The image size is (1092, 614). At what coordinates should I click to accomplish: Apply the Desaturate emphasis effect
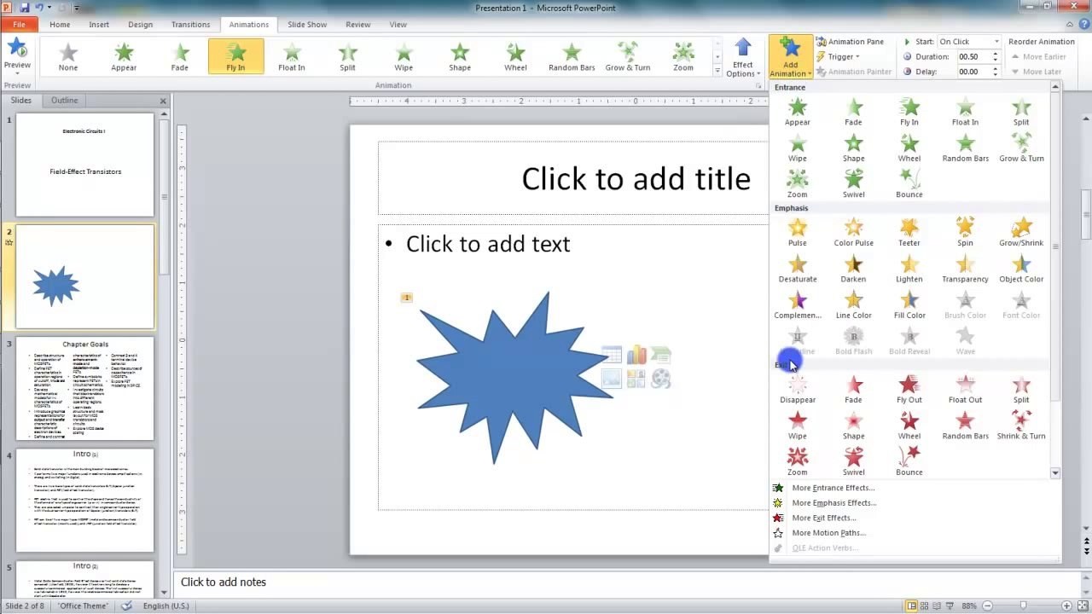click(797, 268)
